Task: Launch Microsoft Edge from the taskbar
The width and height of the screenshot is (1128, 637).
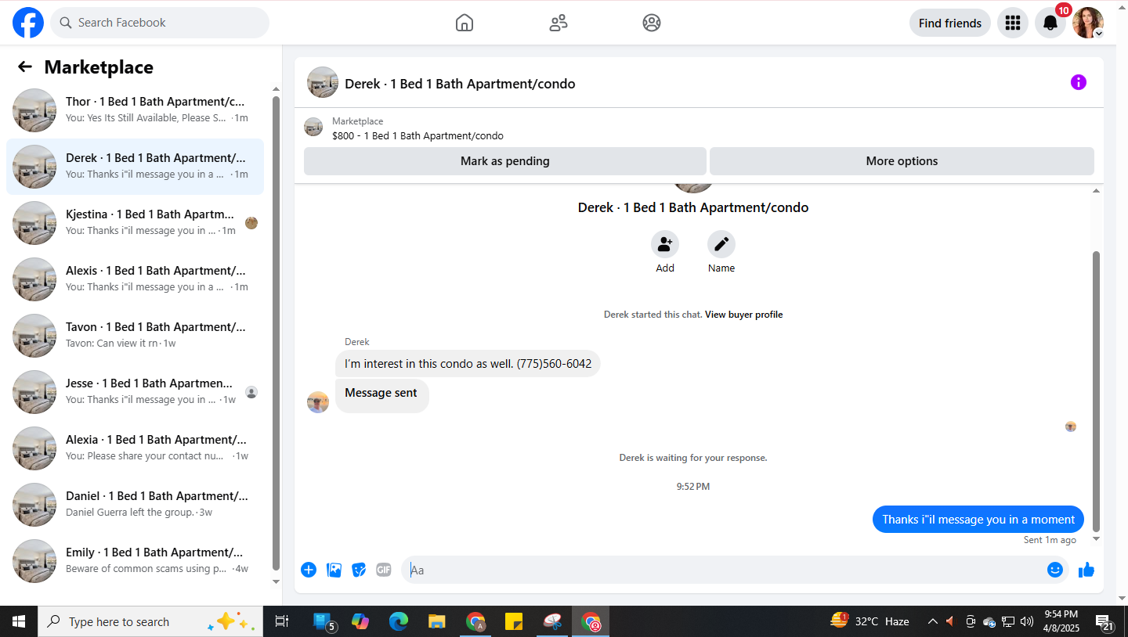Action: tap(399, 621)
